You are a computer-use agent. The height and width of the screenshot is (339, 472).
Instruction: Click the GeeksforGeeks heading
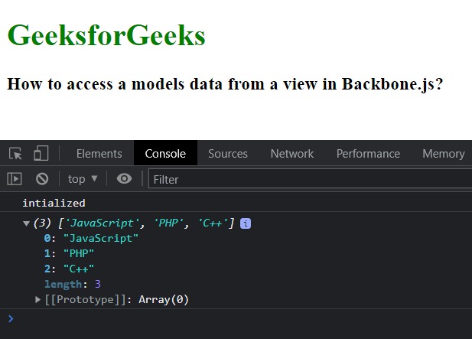pyautogui.click(x=106, y=35)
